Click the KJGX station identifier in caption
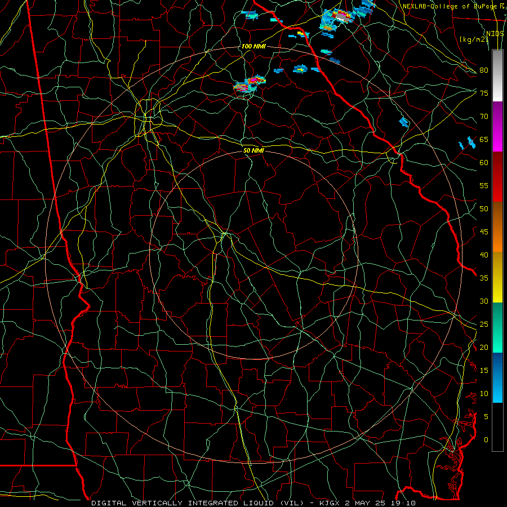507x507 pixels. point(331,503)
